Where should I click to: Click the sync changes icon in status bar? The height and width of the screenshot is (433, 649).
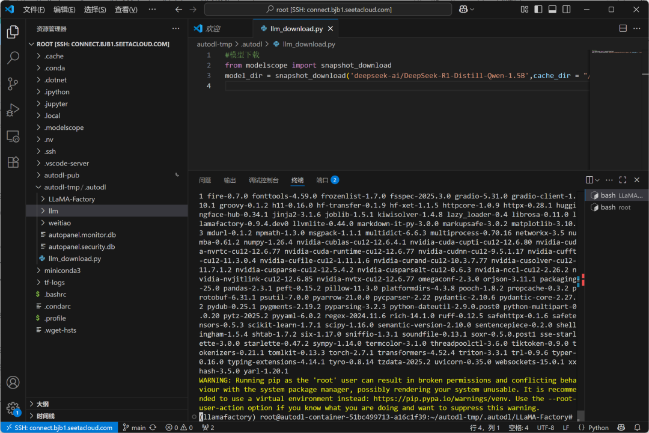coord(153,427)
